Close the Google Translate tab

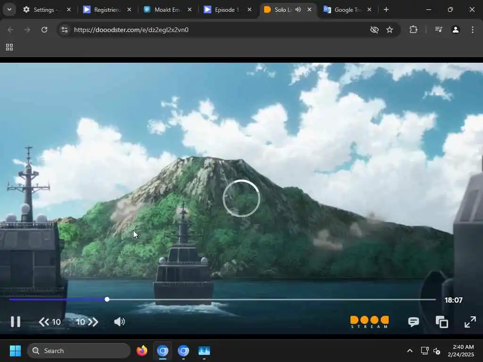click(369, 9)
